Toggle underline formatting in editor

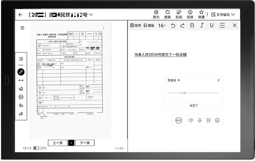point(211,25)
